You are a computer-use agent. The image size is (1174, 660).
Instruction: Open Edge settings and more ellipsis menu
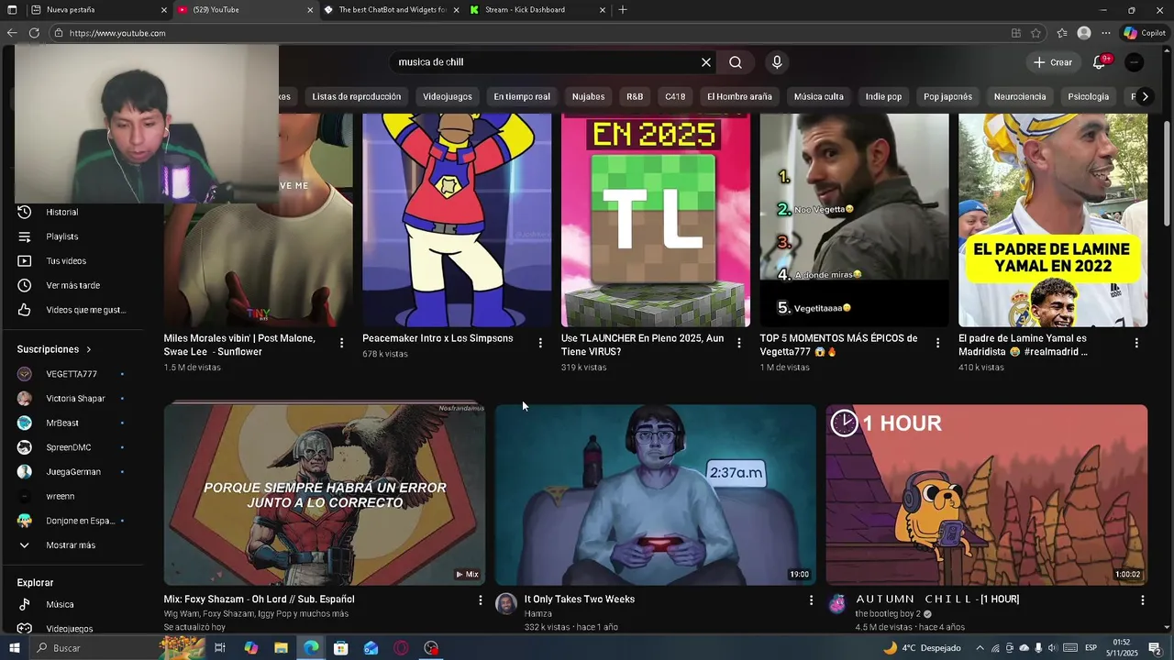pos(1106,33)
